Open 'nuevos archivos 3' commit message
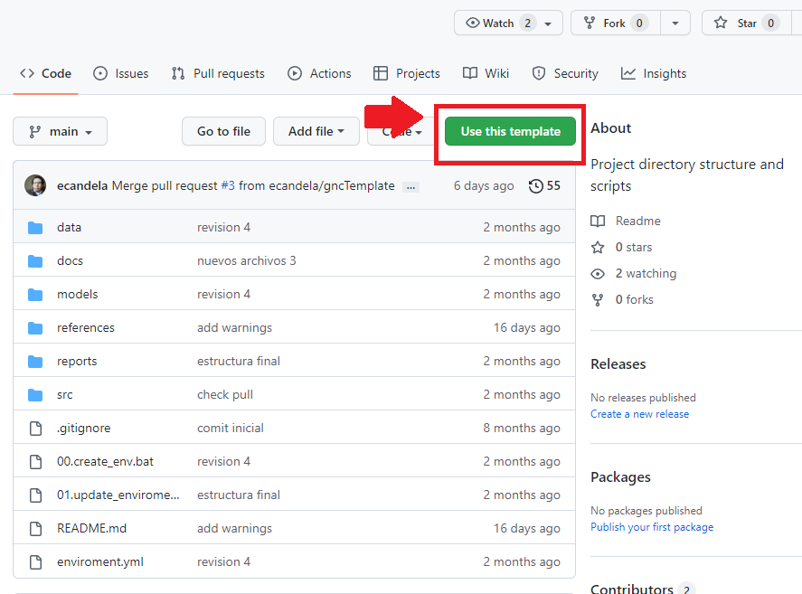The width and height of the screenshot is (802, 594). coord(247,261)
